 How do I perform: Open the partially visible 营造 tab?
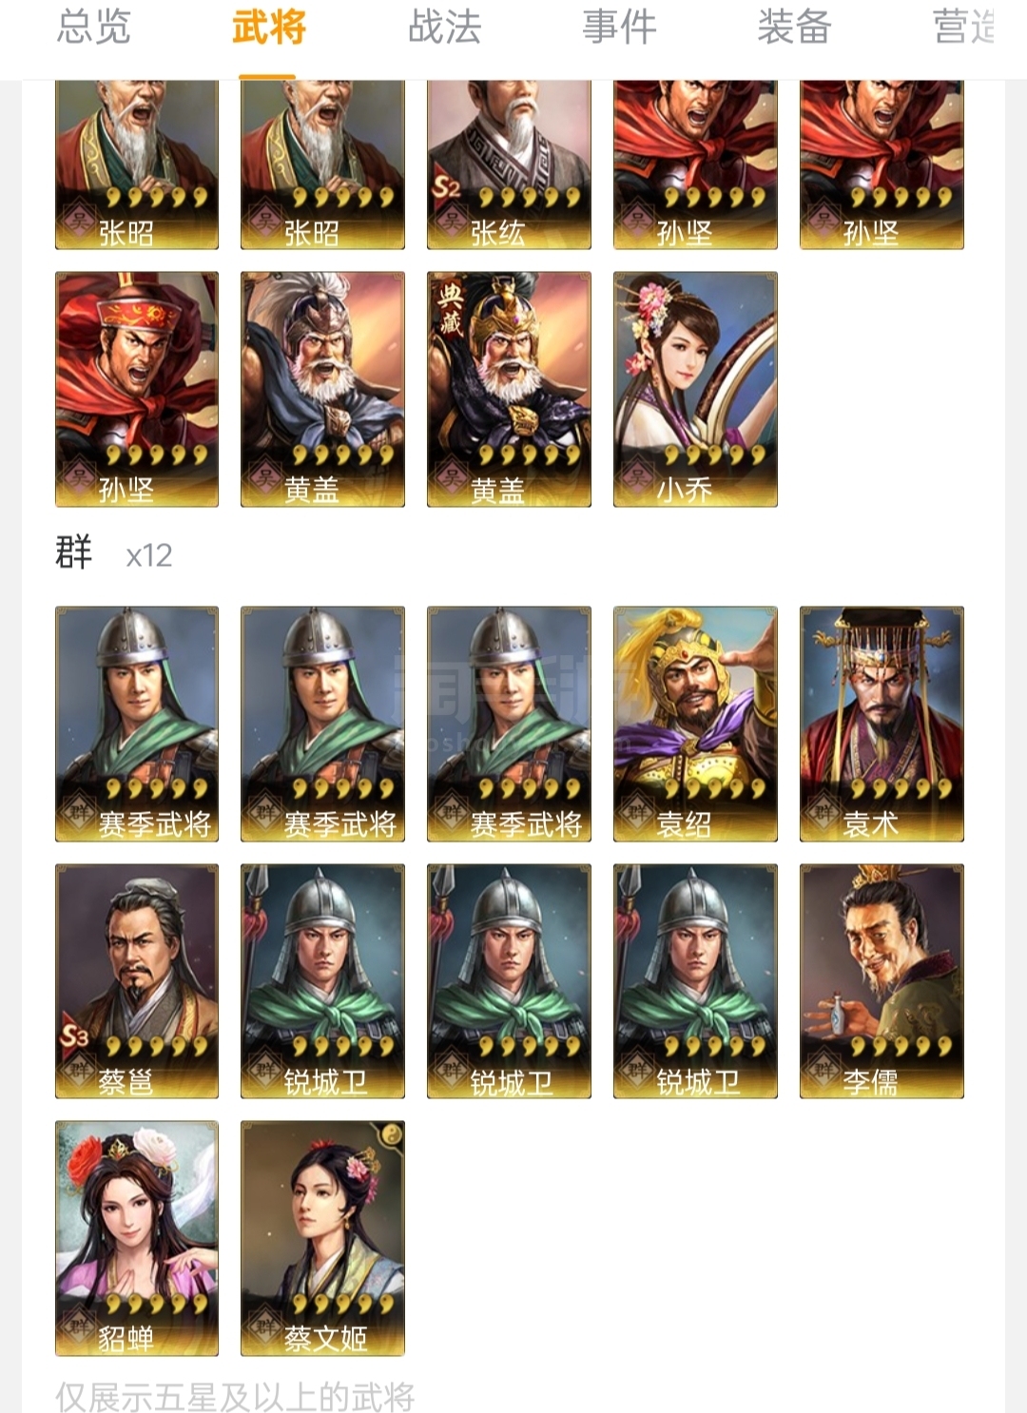coord(963,27)
